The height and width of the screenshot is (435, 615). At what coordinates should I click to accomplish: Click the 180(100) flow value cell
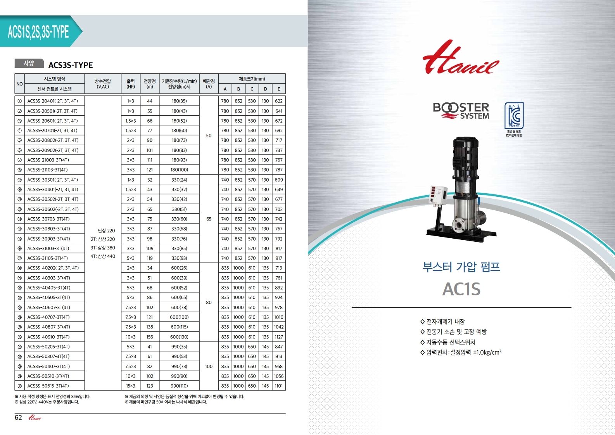click(x=179, y=170)
